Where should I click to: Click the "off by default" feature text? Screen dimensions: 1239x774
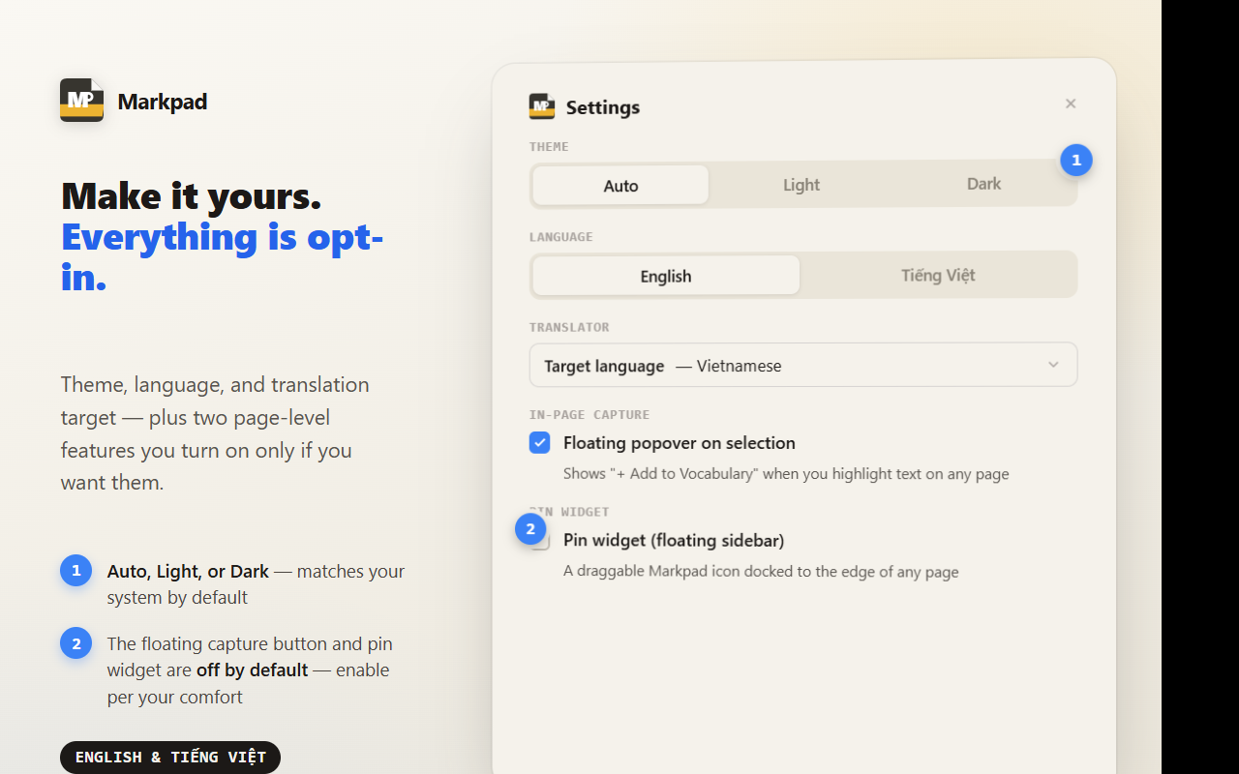coord(253,670)
